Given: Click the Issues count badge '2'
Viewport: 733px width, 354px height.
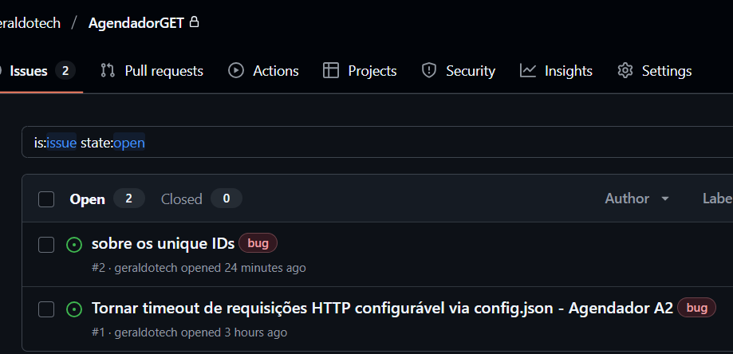Looking at the screenshot, I should click(65, 71).
